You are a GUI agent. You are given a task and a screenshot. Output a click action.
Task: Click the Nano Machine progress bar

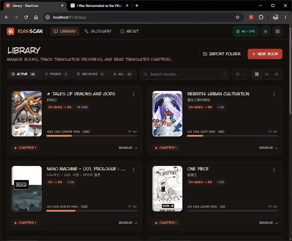point(92,211)
